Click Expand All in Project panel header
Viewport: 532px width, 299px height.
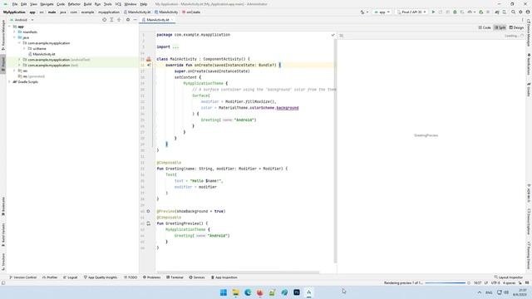pos(111,20)
